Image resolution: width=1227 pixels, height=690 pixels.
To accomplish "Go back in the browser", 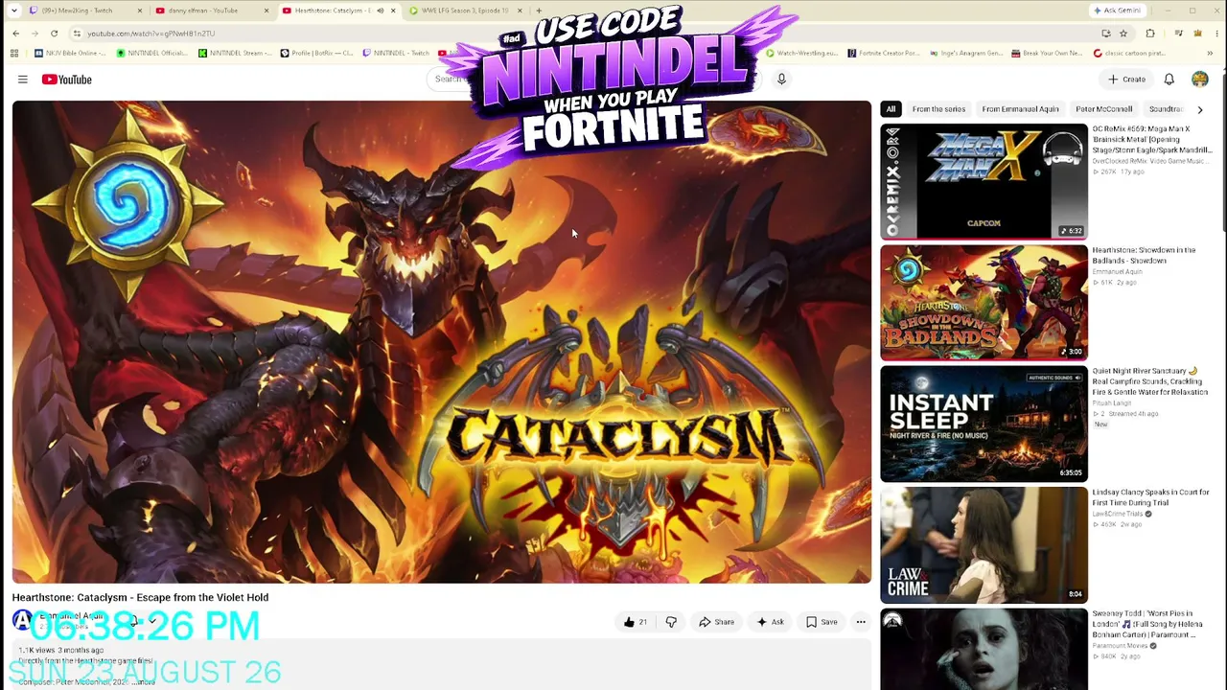I will [15, 34].
